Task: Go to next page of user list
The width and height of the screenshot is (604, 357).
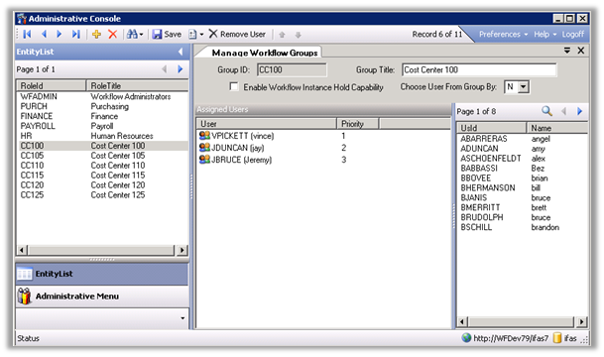Action: (x=579, y=111)
